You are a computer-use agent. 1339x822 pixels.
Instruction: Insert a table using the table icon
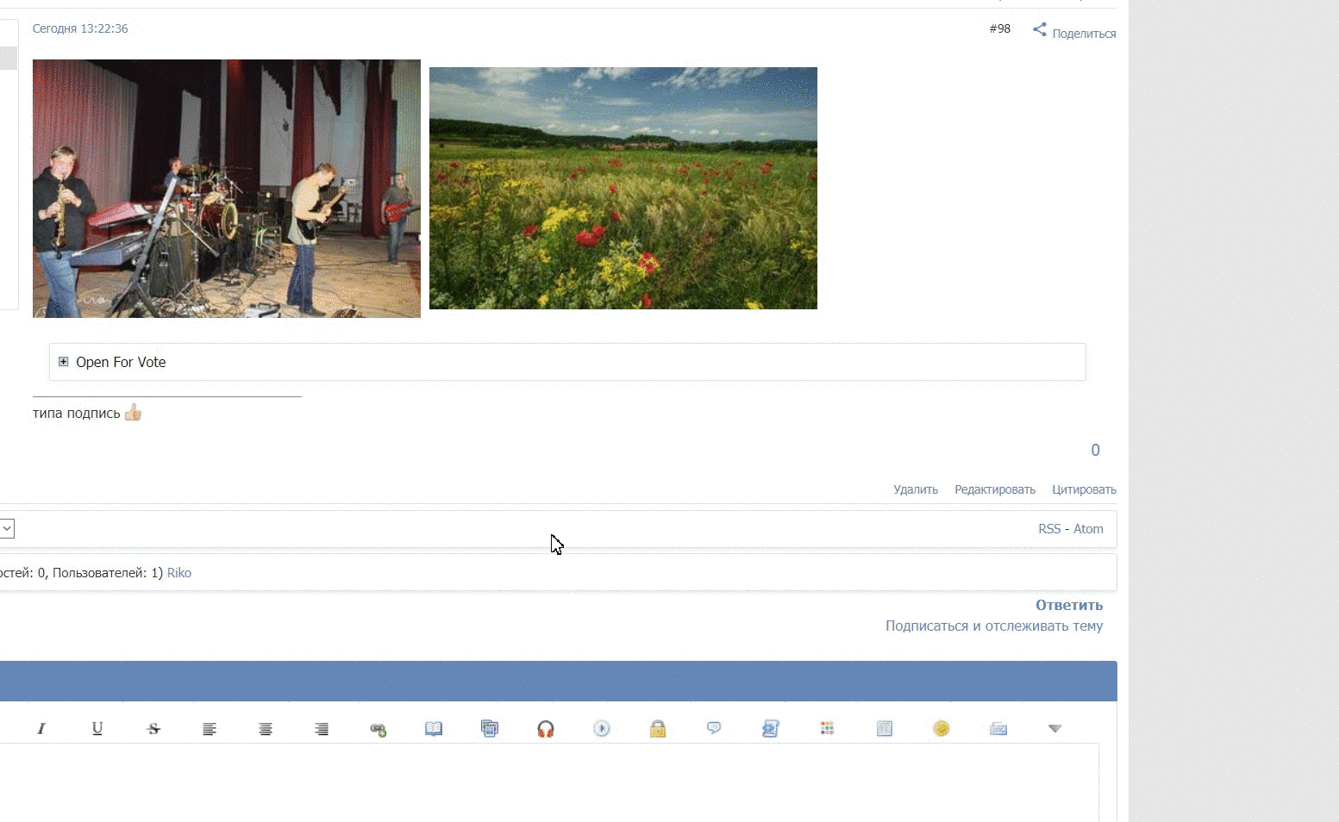click(x=885, y=729)
